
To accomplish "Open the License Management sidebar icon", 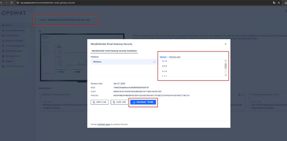I will pos(3,46).
